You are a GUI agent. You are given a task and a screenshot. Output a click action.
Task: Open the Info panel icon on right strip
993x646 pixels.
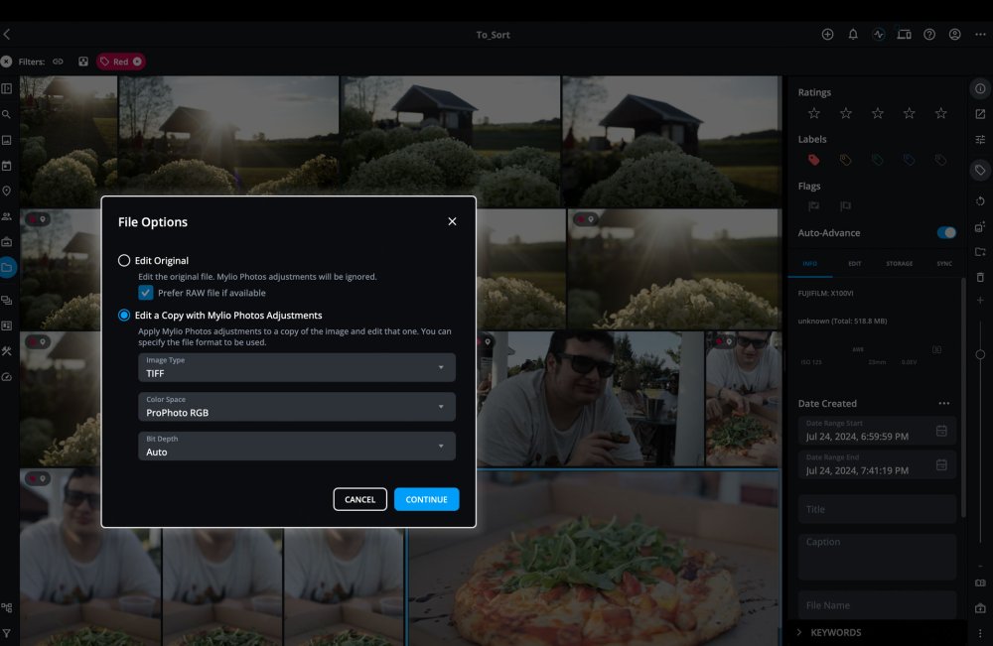(x=980, y=88)
